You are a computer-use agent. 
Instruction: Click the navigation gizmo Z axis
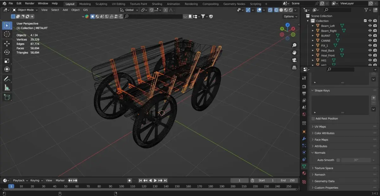pos(288,25)
